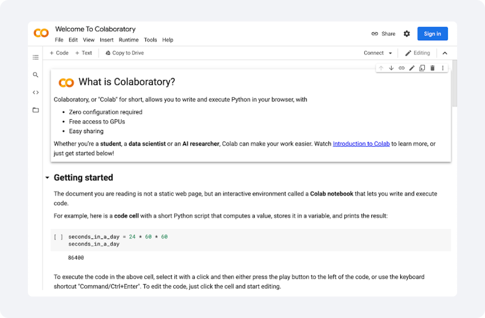Open the File menu
Screen dimensions: 485x318
(59, 40)
